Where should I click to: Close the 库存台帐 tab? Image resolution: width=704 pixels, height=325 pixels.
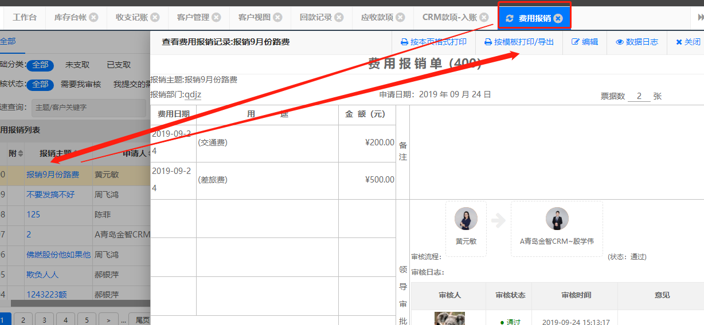(94, 17)
